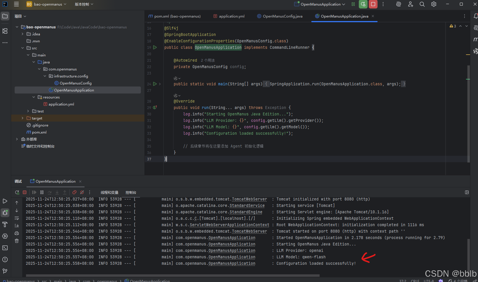Open the 2 个用法 usages inlay hint
Viewport: 478px width, 282px height.
point(208,60)
